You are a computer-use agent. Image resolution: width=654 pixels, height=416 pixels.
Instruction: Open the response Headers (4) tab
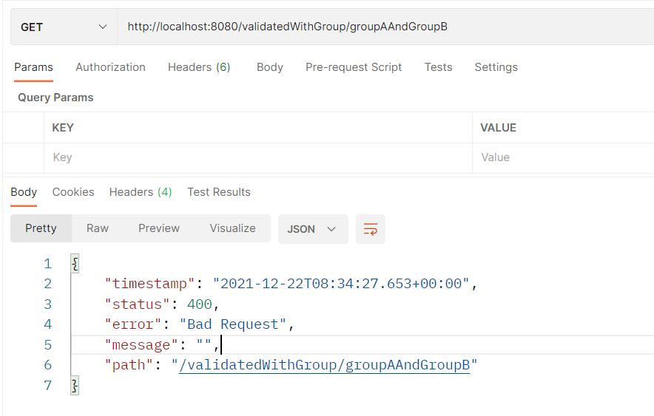[x=141, y=192]
